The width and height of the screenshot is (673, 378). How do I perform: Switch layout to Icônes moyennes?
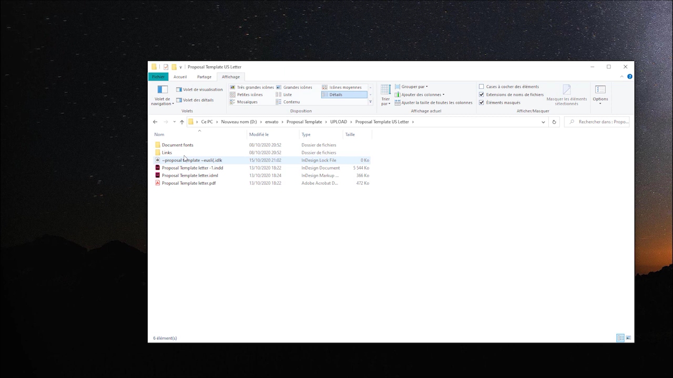(x=342, y=87)
